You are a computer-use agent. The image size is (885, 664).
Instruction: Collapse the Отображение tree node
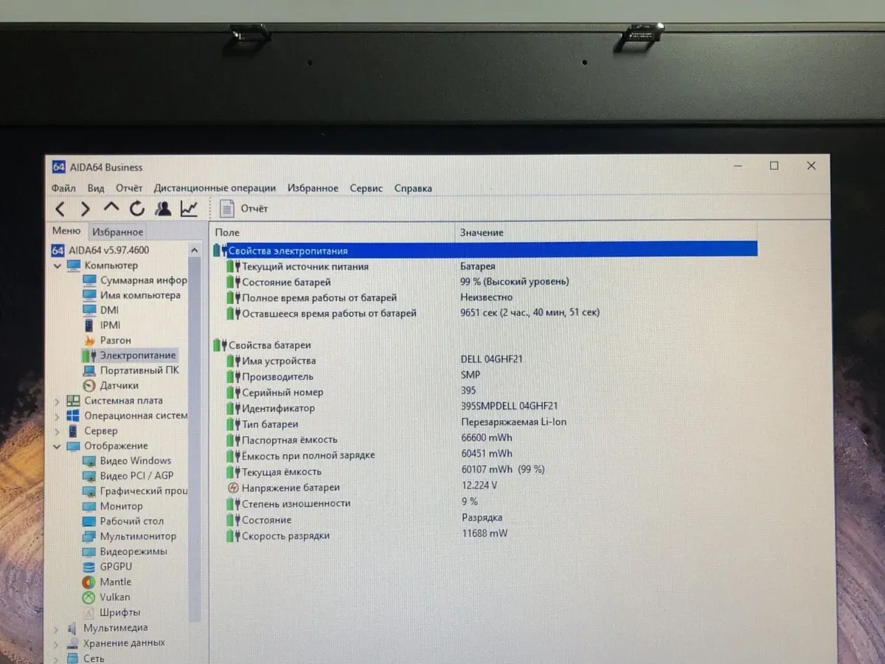(58, 446)
